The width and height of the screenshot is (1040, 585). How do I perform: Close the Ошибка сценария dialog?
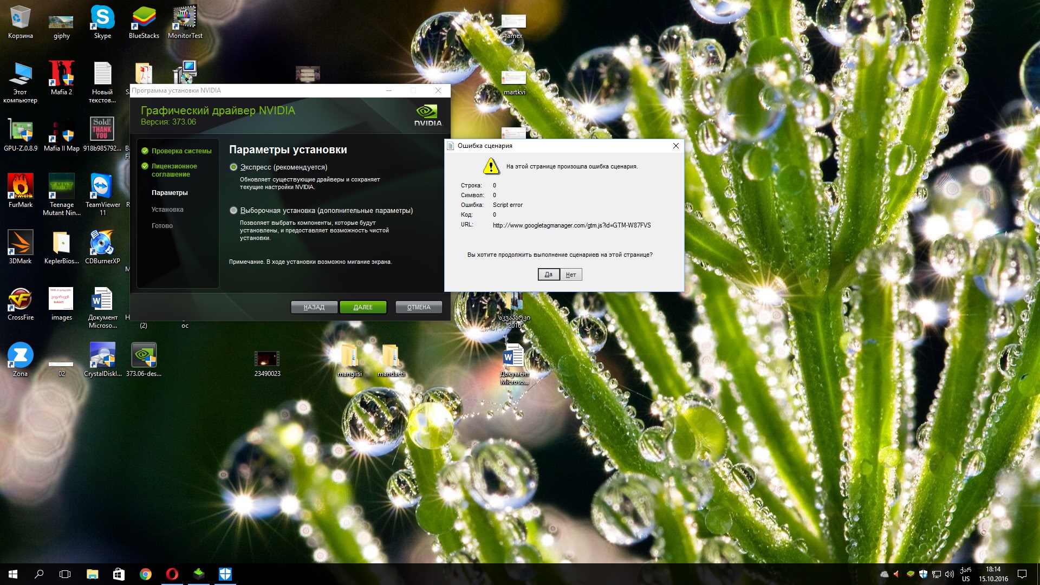(x=675, y=146)
